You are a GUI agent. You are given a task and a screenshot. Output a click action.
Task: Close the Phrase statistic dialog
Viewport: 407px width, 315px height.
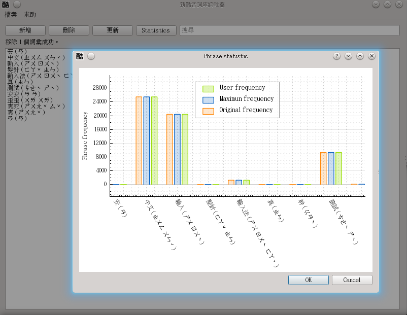[x=371, y=56]
